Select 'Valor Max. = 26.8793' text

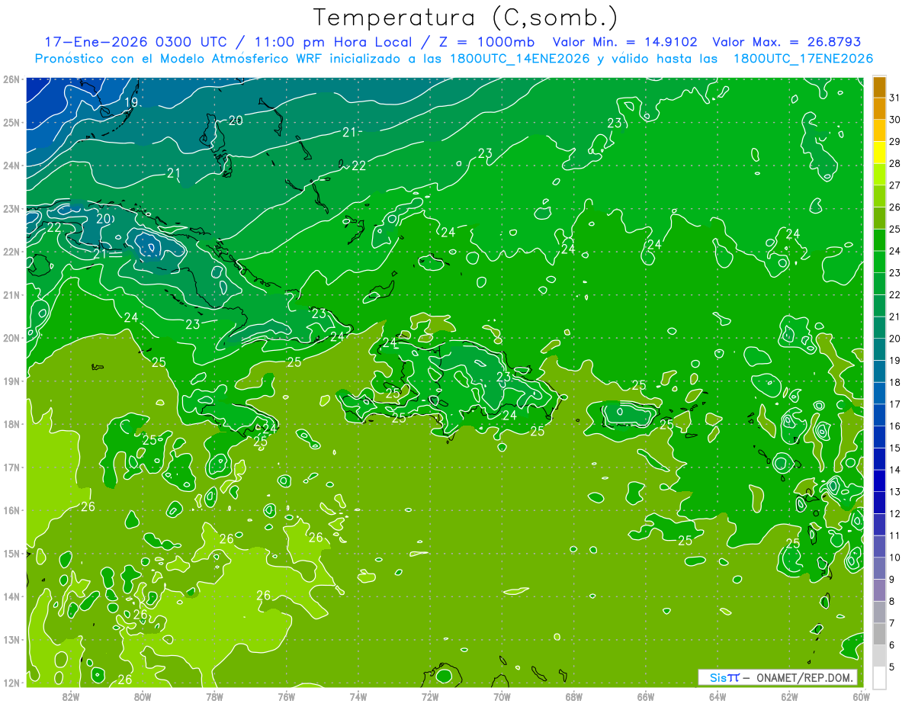785,42
